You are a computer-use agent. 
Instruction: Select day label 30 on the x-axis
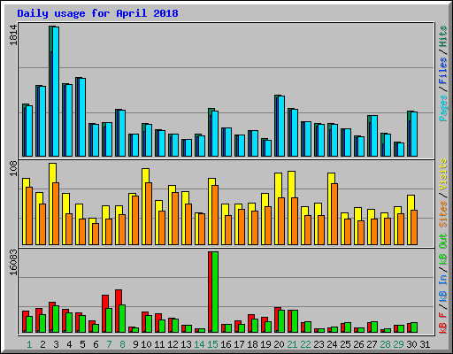pos(411,344)
